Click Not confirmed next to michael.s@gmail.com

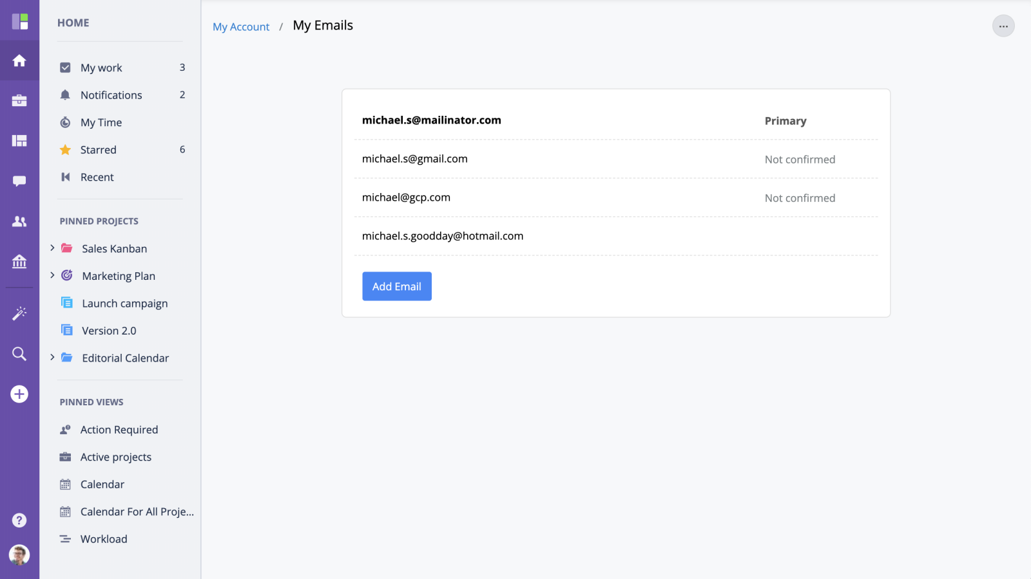coord(800,160)
